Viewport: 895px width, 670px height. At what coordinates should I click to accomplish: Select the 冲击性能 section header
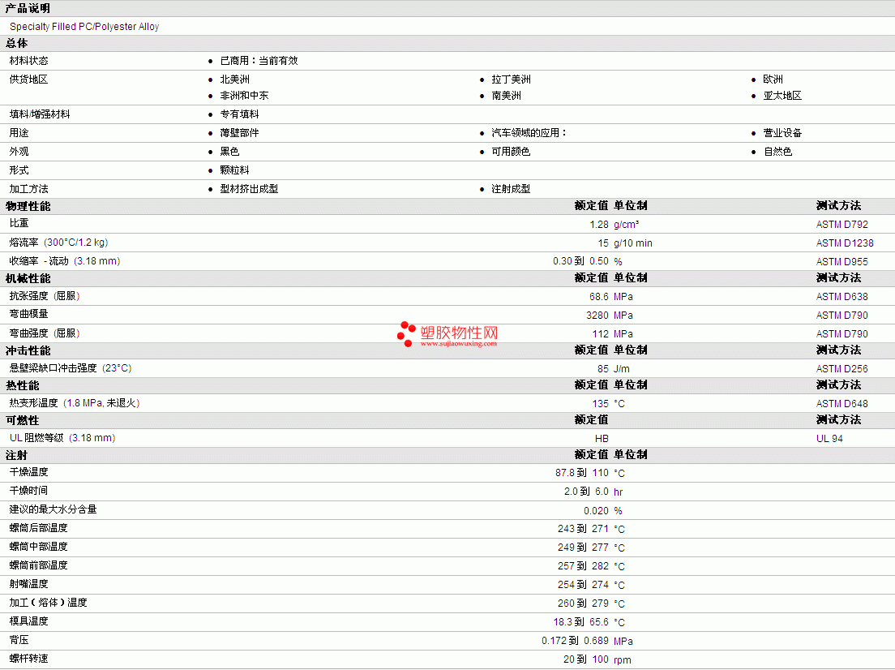[x=28, y=350]
